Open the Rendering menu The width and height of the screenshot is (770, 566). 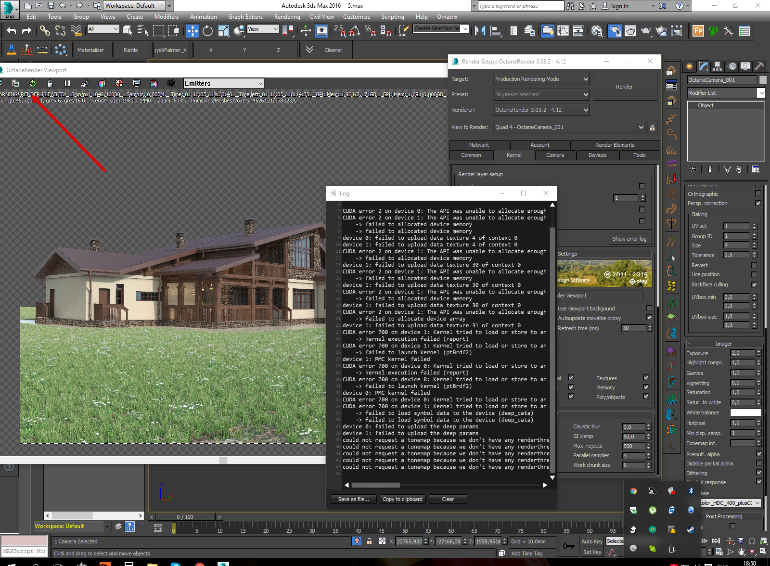click(x=287, y=17)
